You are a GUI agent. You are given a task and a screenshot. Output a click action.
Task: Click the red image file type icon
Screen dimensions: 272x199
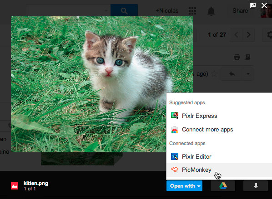(x=15, y=186)
